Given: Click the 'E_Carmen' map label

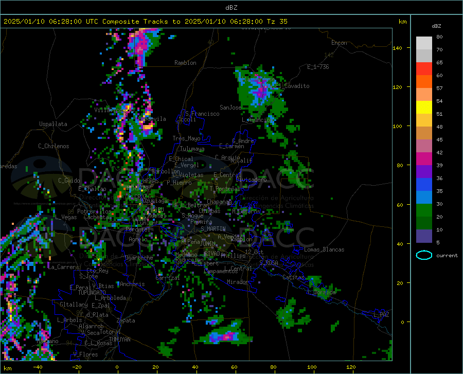Looking at the screenshot, I should 232,146.
